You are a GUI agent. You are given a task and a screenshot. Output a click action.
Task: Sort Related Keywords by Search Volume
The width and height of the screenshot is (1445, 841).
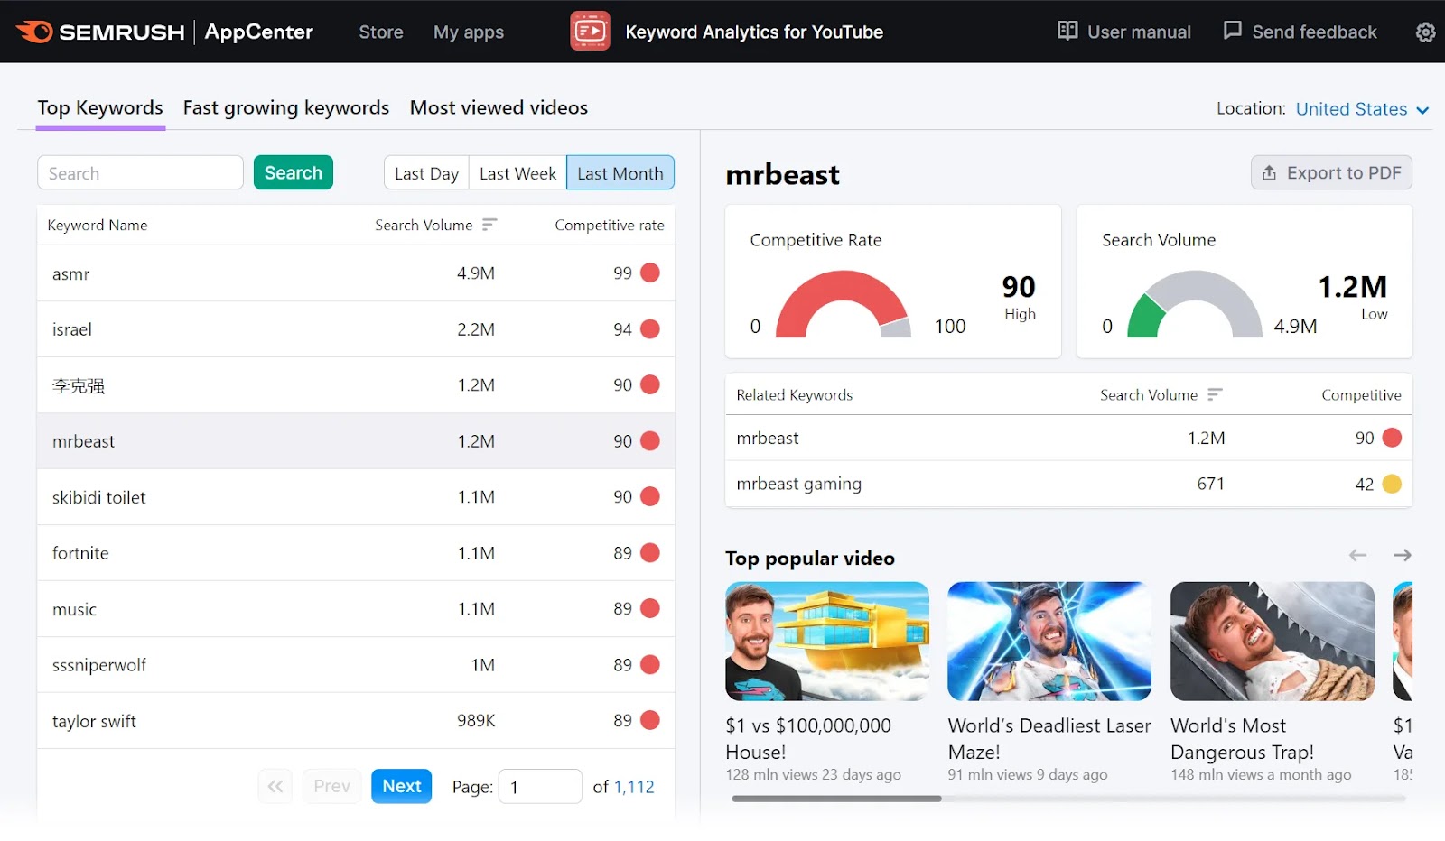(x=1216, y=394)
